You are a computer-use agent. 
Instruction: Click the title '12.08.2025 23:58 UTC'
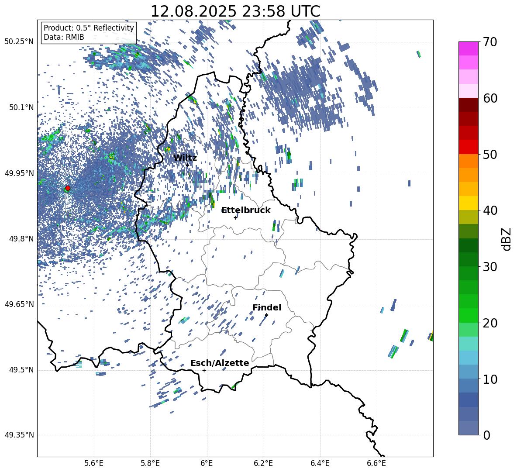coord(235,11)
